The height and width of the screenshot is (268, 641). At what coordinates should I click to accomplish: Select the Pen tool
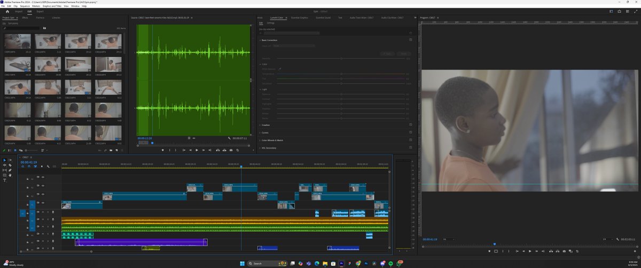10,170
